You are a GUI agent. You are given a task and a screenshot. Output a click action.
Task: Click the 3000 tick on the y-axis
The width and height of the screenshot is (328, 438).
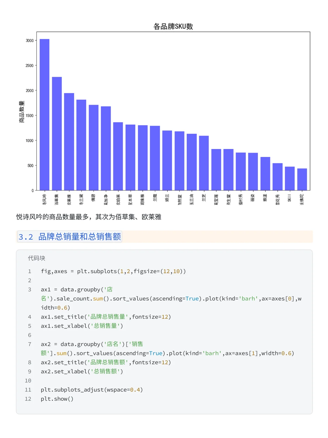[30, 40]
